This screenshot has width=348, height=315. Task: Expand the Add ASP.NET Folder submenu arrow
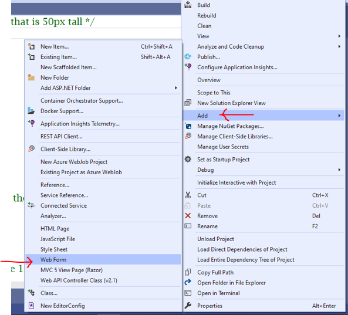[x=176, y=88]
